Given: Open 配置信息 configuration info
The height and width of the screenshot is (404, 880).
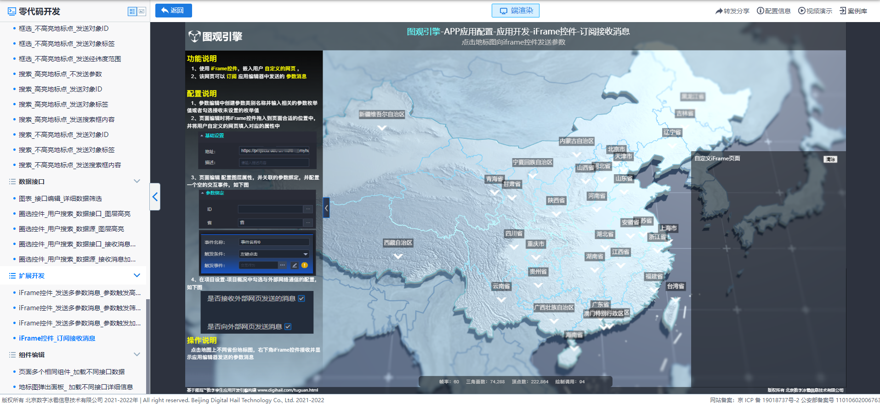Looking at the screenshot, I should pyautogui.click(x=774, y=11).
